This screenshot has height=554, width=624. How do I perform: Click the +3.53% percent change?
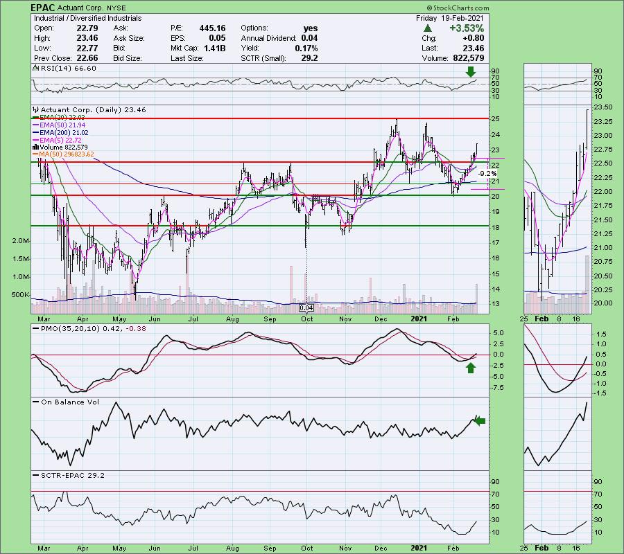(467, 28)
